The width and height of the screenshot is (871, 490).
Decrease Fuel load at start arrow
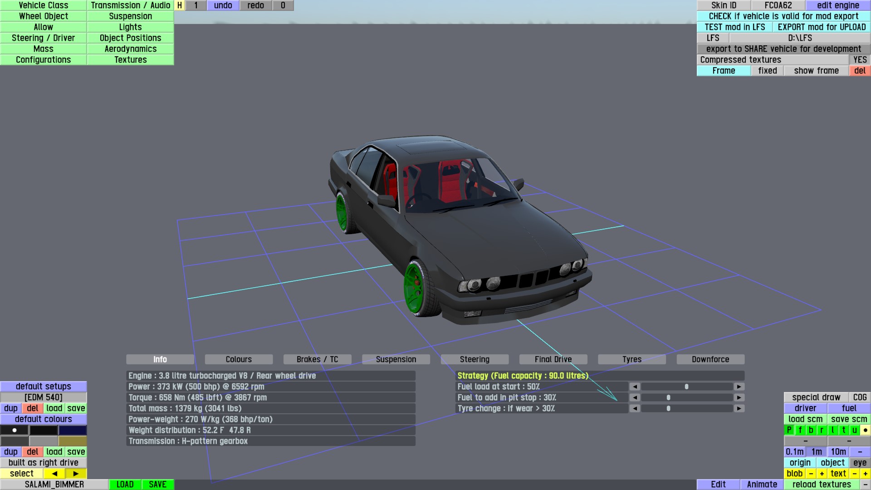(635, 387)
